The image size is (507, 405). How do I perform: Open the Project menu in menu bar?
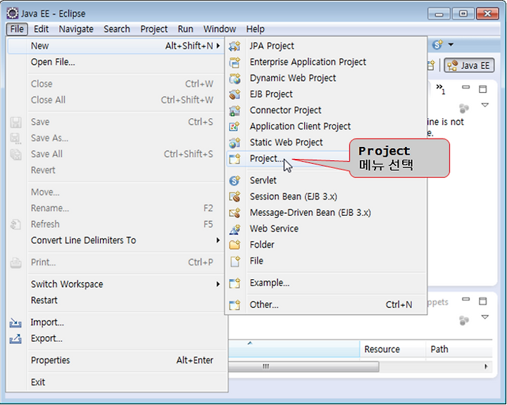click(x=154, y=29)
